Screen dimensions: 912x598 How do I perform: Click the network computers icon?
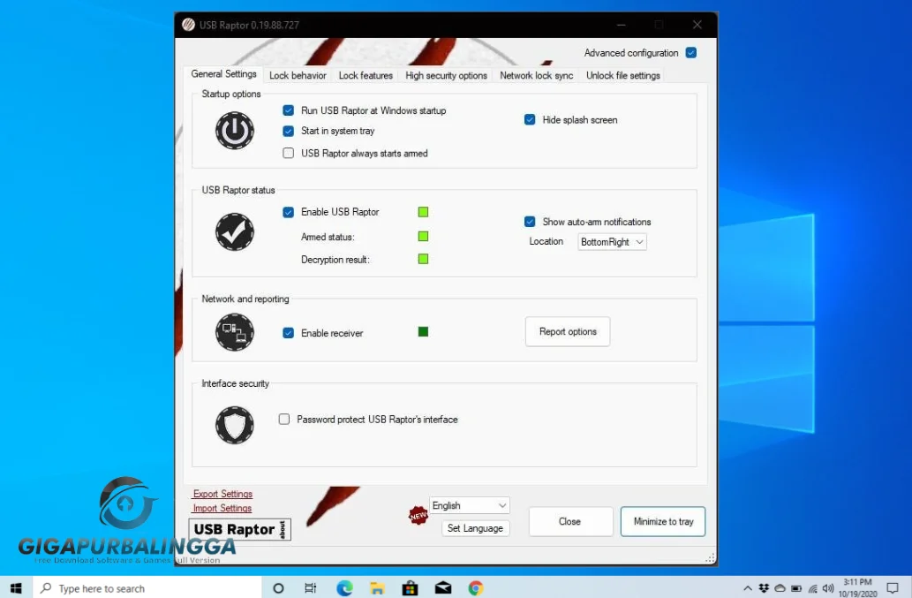click(x=234, y=332)
